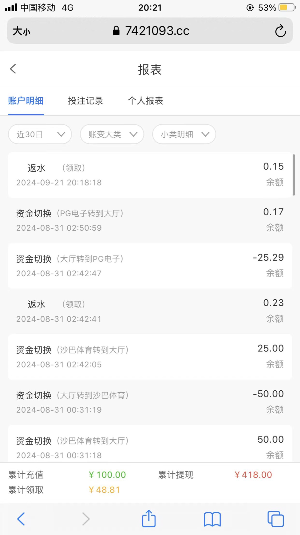Reload the page with the refresh icon

tap(280, 31)
